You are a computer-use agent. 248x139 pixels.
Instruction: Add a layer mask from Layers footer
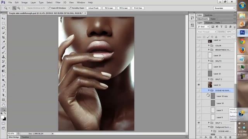(211, 137)
